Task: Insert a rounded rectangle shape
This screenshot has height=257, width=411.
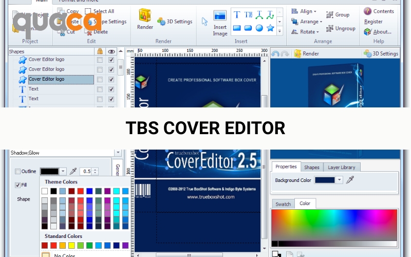Action: coord(248,28)
